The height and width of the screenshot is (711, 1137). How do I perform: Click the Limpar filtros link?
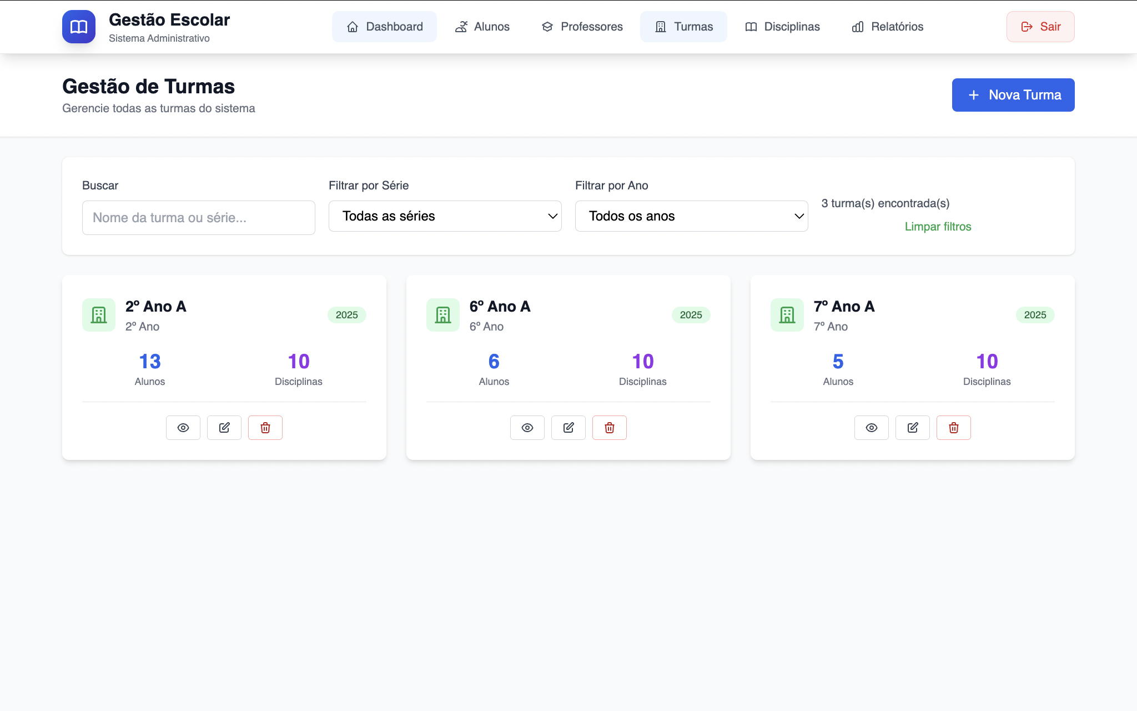click(x=938, y=227)
